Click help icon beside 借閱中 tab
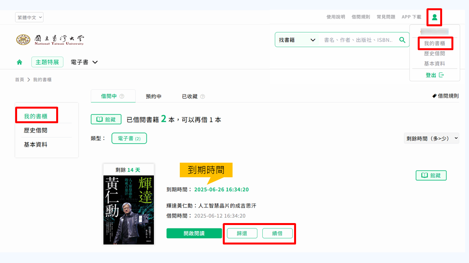Image resolution: width=469 pixels, height=263 pixels. pos(122,96)
